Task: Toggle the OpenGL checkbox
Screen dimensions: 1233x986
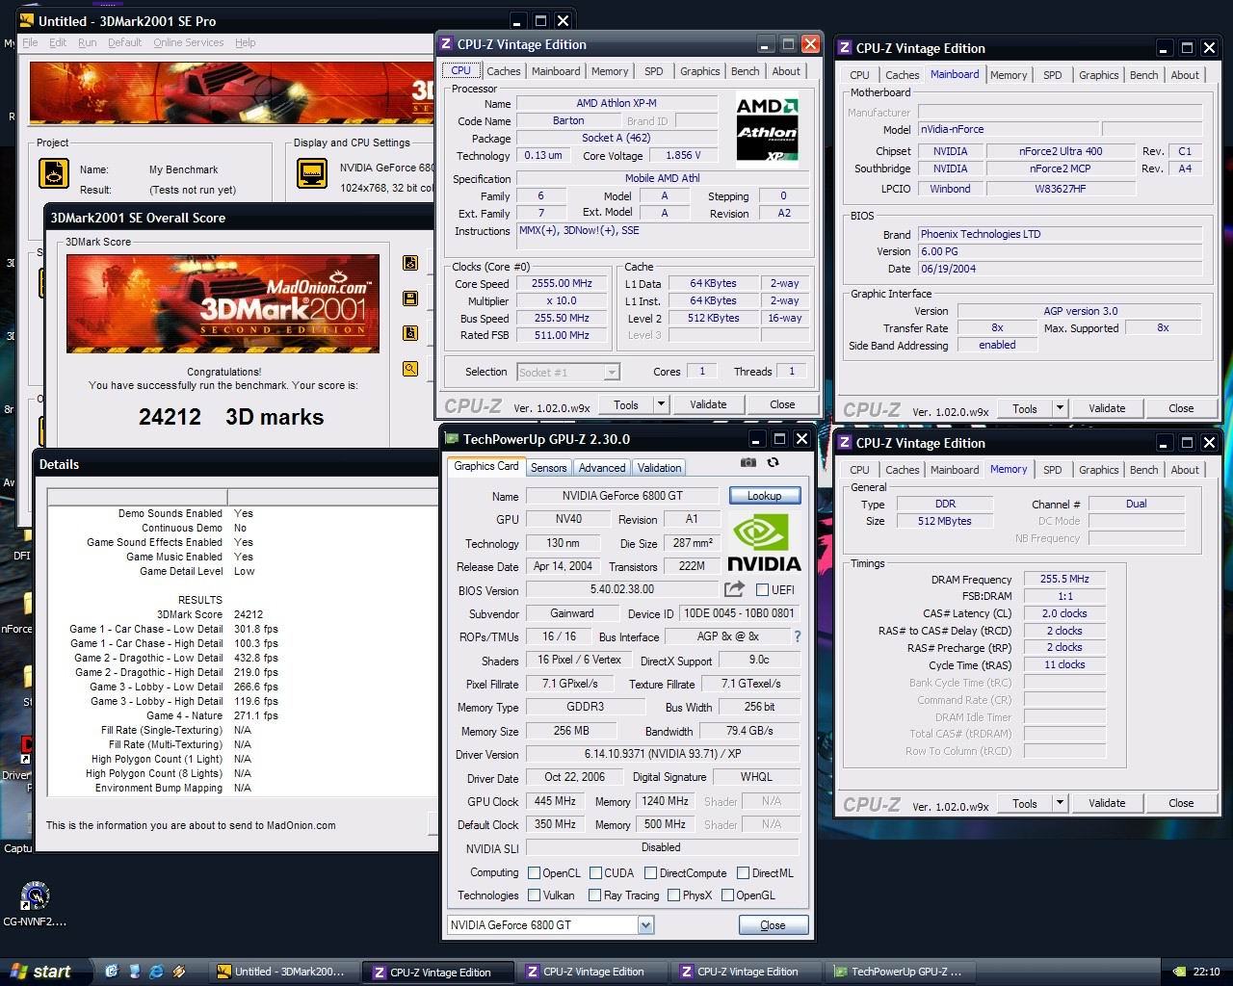Action: click(x=727, y=895)
